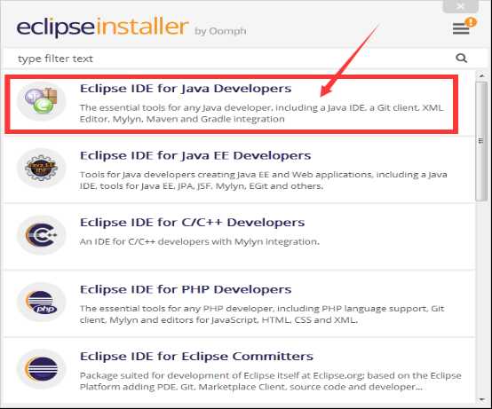The image size is (492, 409).
Task: Open the hamburger menu with notification badge
Action: coord(464,27)
